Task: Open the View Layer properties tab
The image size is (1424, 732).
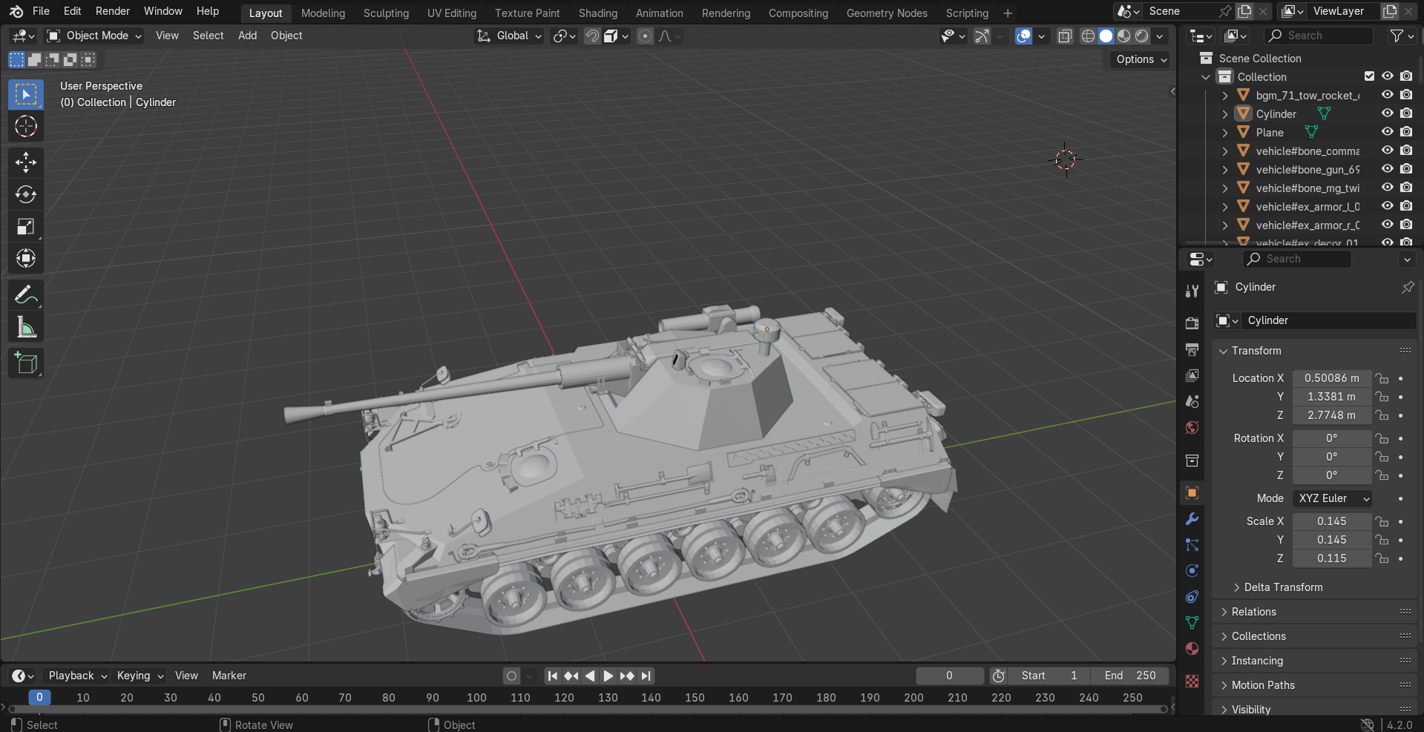Action: pyautogui.click(x=1192, y=375)
